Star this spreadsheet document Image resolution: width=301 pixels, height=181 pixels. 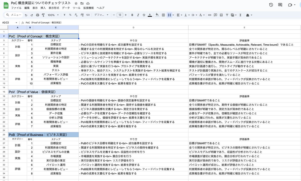[x=76, y=3]
